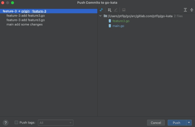Screen dimensions: 195x127
Task: Click the Collapse All icon
Action: coord(192,10)
